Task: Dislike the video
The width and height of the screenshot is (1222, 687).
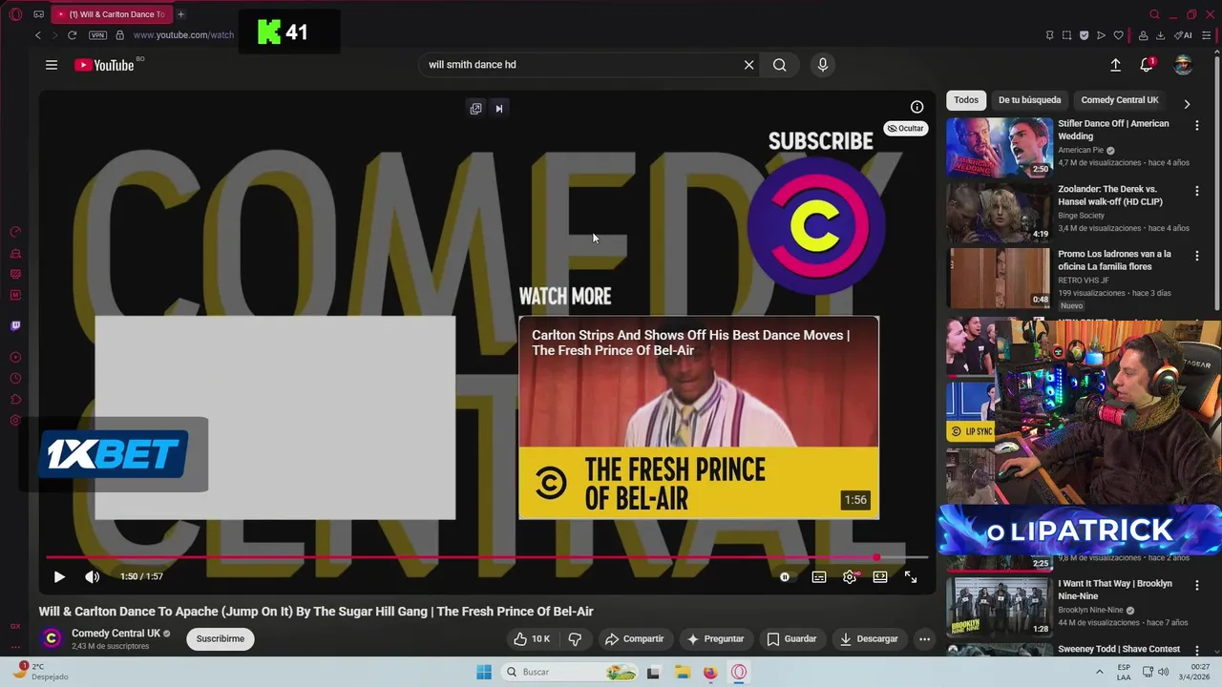Action: (575, 638)
